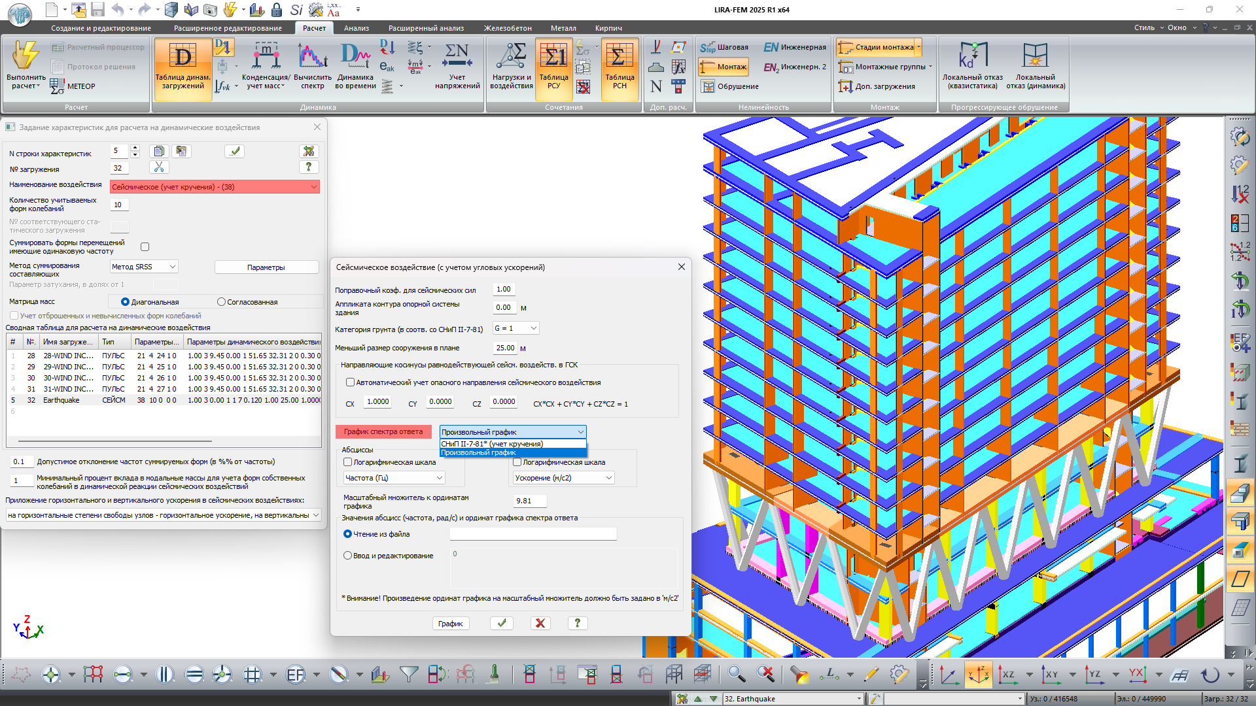This screenshot has width=1256, height=706.
Task: Switch to the Железобетон ribbon tab
Action: pos(508,28)
